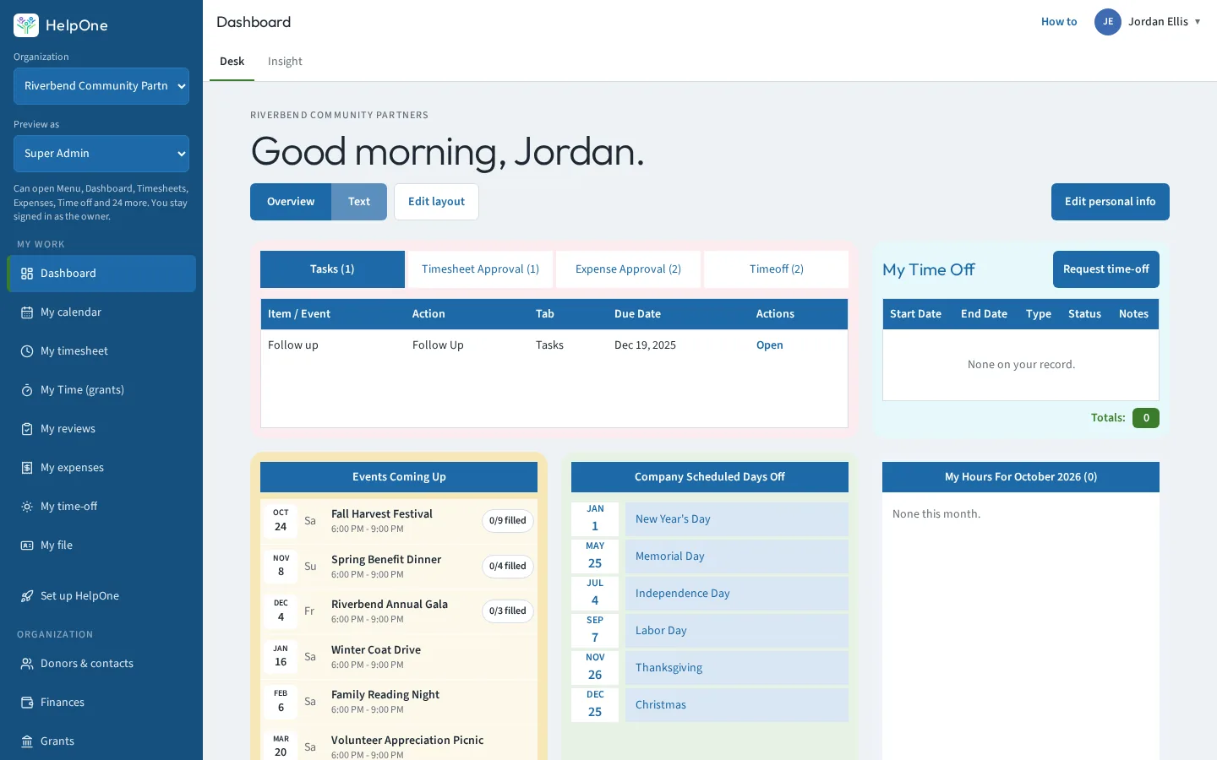This screenshot has height=760, width=1217.
Task: Click the Finances wallet icon
Action: 27,703
